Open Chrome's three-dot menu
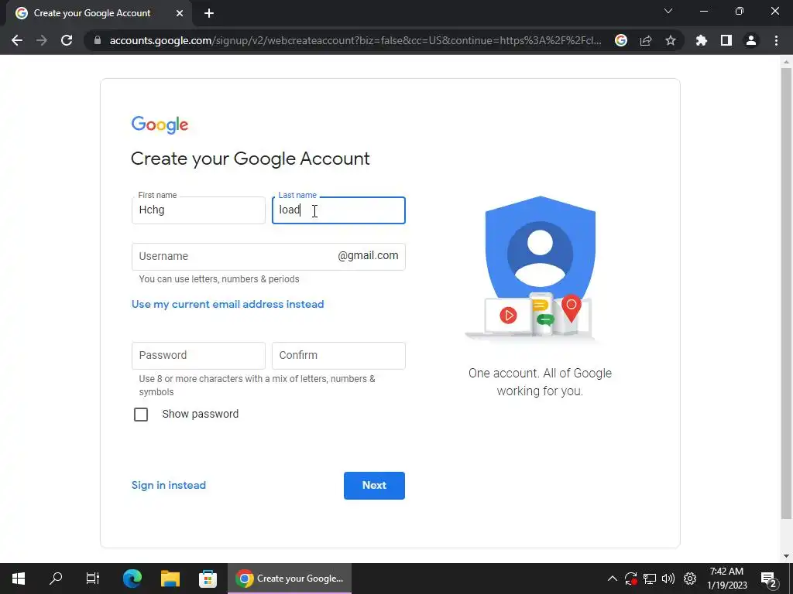The image size is (793, 594). click(776, 40)
